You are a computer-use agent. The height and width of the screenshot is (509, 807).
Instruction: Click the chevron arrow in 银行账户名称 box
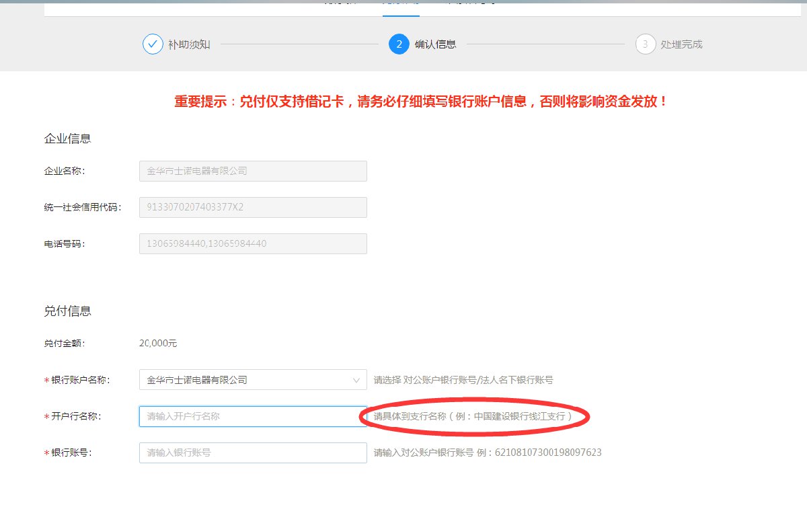[x=356, y=380]
